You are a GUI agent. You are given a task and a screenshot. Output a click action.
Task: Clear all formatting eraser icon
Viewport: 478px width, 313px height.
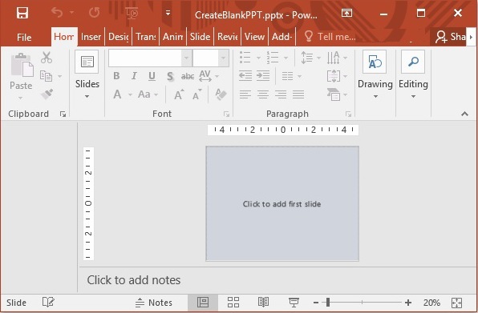[x=221, y=94]
